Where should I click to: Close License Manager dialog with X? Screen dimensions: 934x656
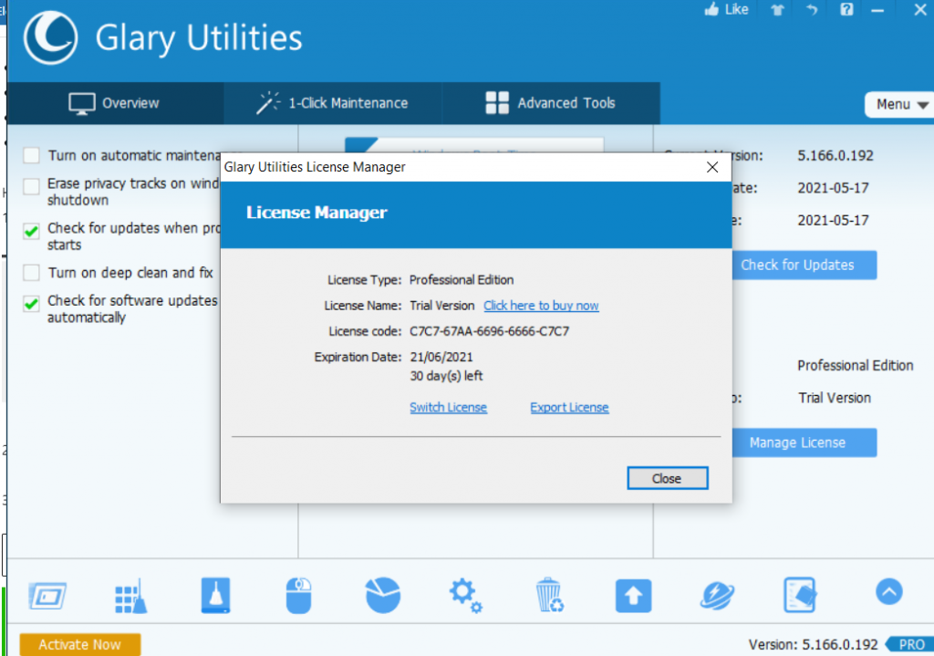point(711,168)
